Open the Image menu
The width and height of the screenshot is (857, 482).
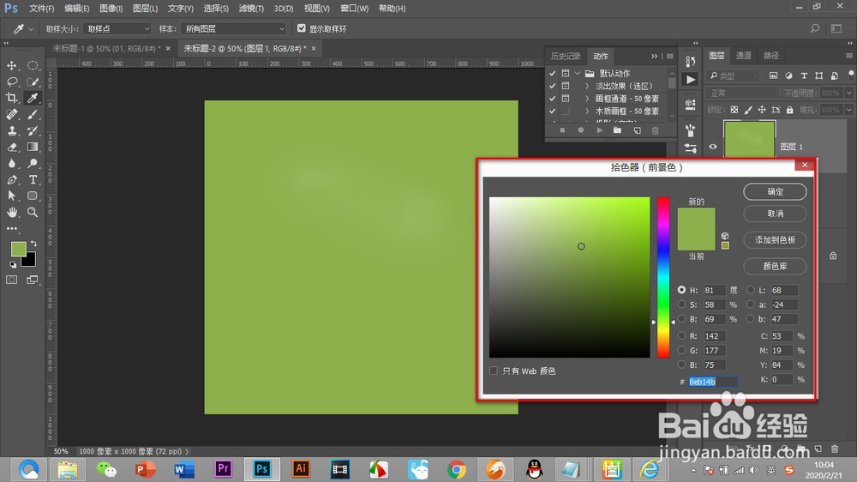111,9
